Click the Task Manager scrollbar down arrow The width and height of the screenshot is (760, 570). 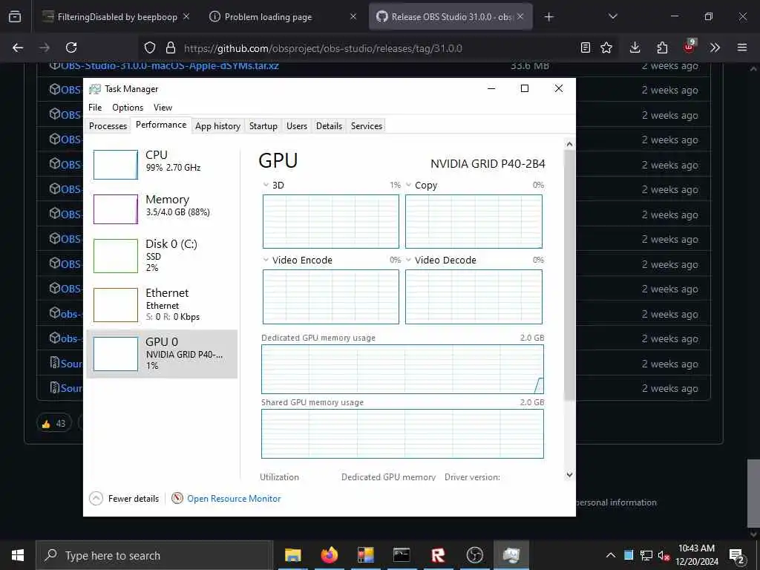(x=569, y=475)
